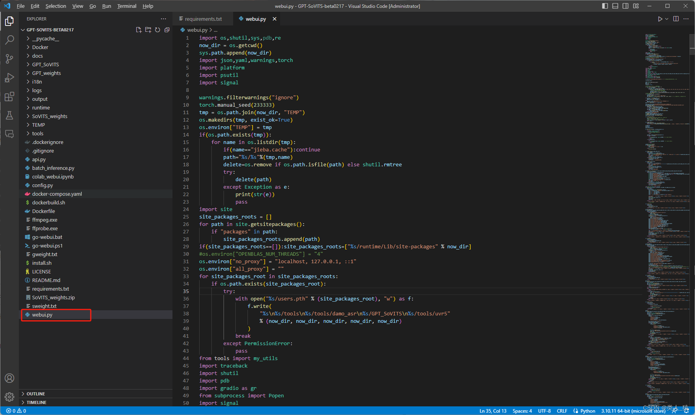Split the editor right
This screenshot has width=695, height=415.
[676, 19]
